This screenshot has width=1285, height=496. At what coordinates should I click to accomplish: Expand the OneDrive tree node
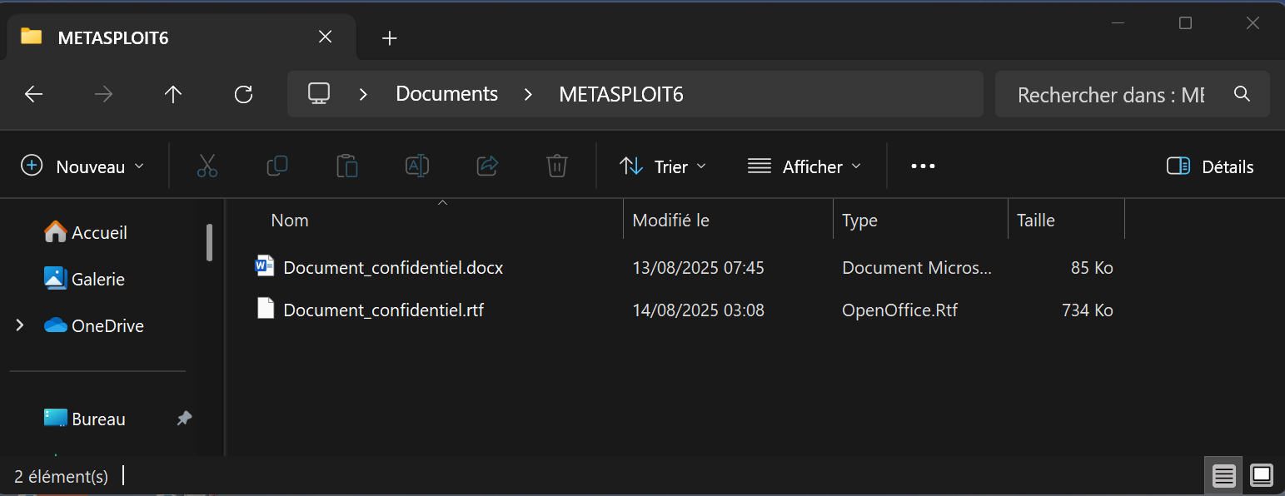(x=20, y=326)
